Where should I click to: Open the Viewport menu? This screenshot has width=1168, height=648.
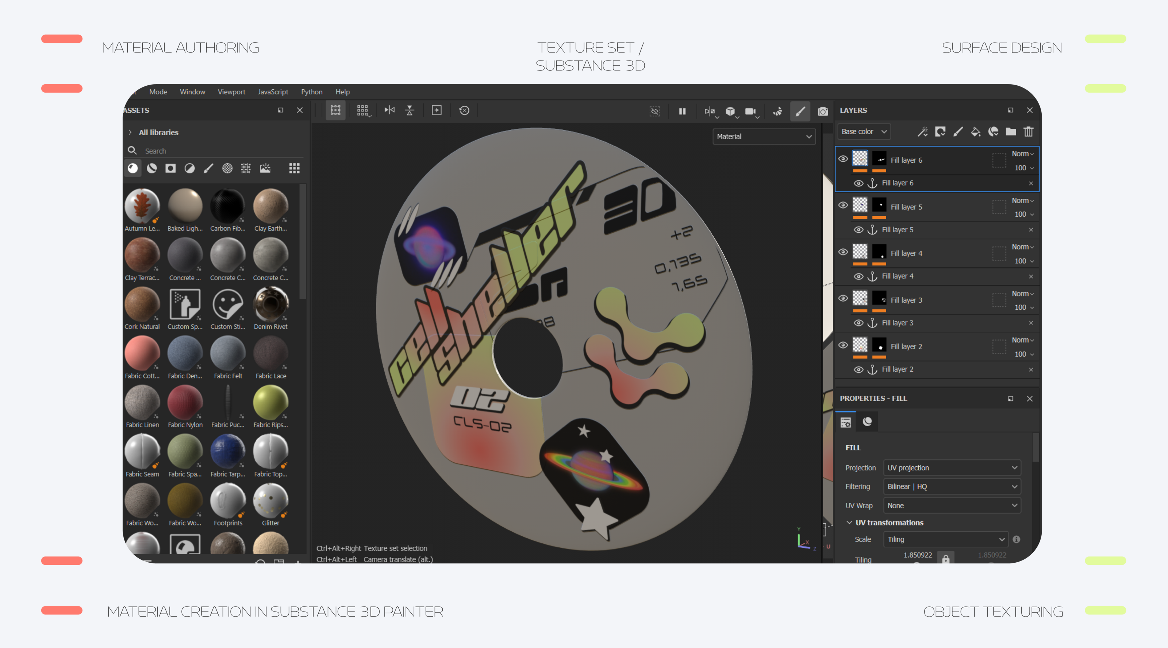pos(231,92)
